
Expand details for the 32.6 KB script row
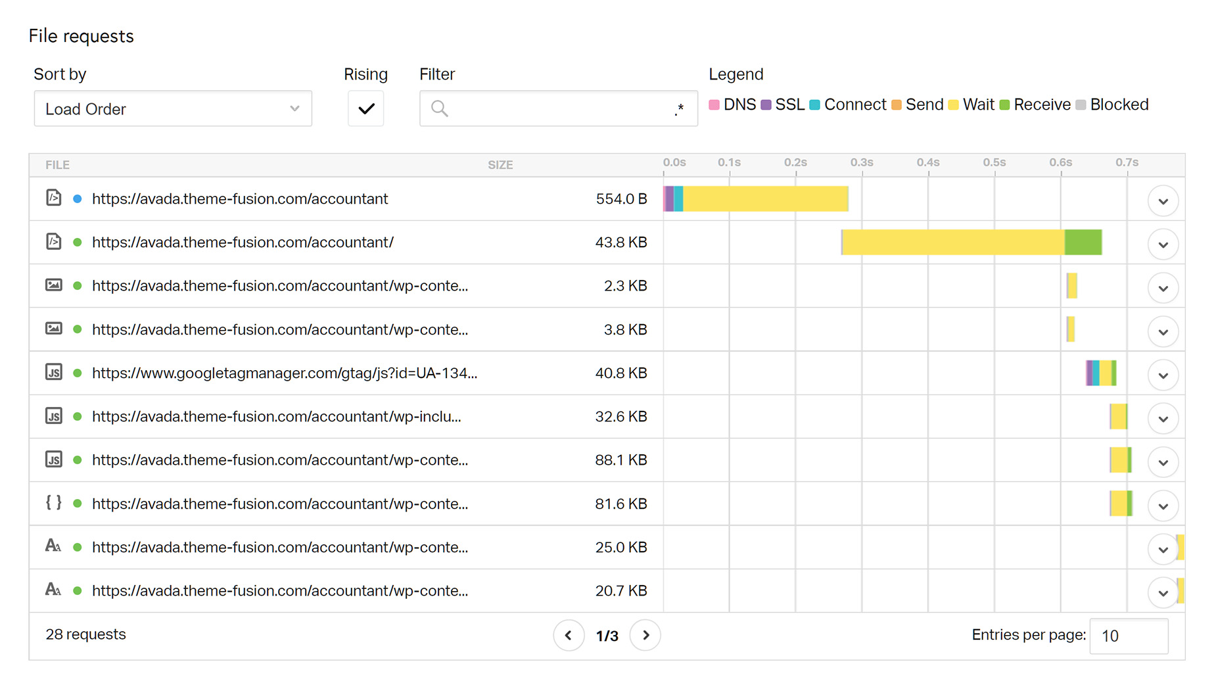[x=1163, y=419]
